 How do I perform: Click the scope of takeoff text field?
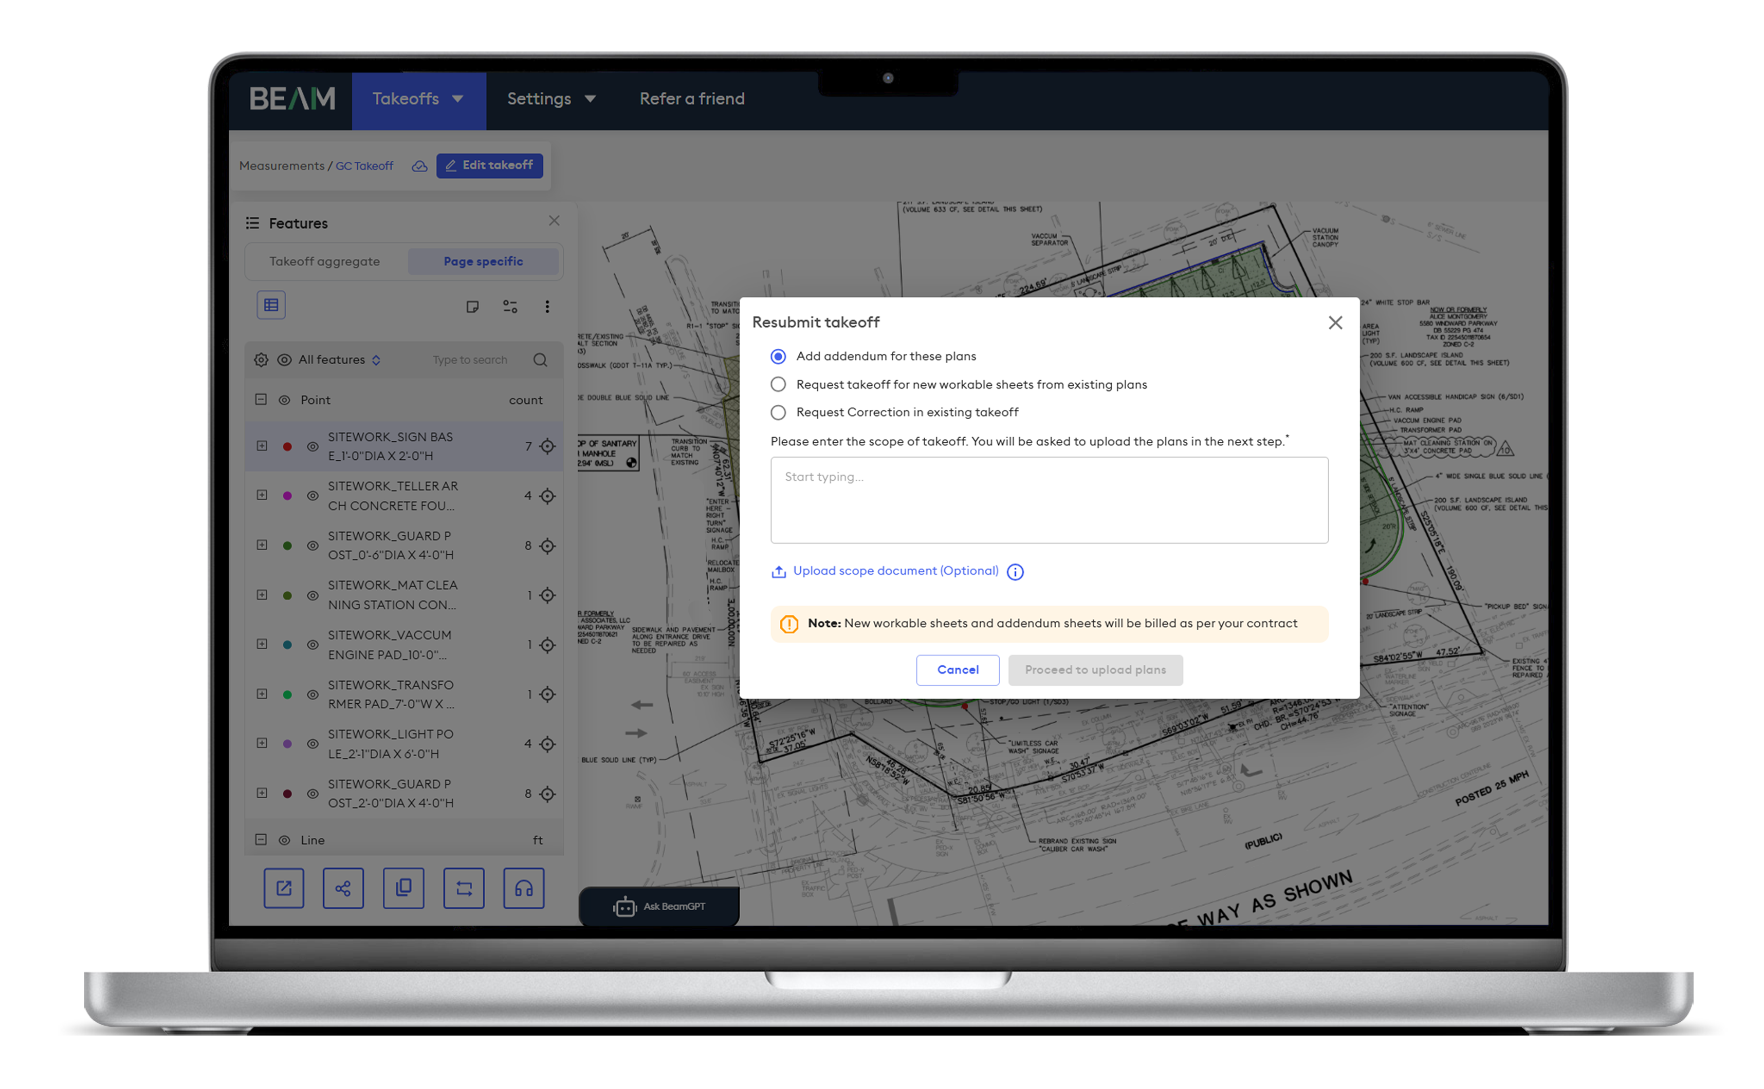point(1049,500)
